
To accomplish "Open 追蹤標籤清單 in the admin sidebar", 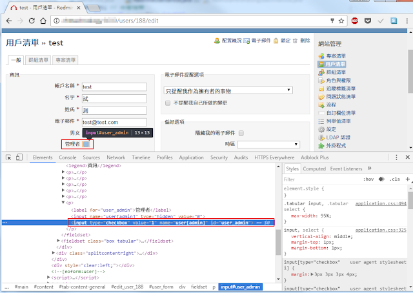I will [x=341, y=88].
